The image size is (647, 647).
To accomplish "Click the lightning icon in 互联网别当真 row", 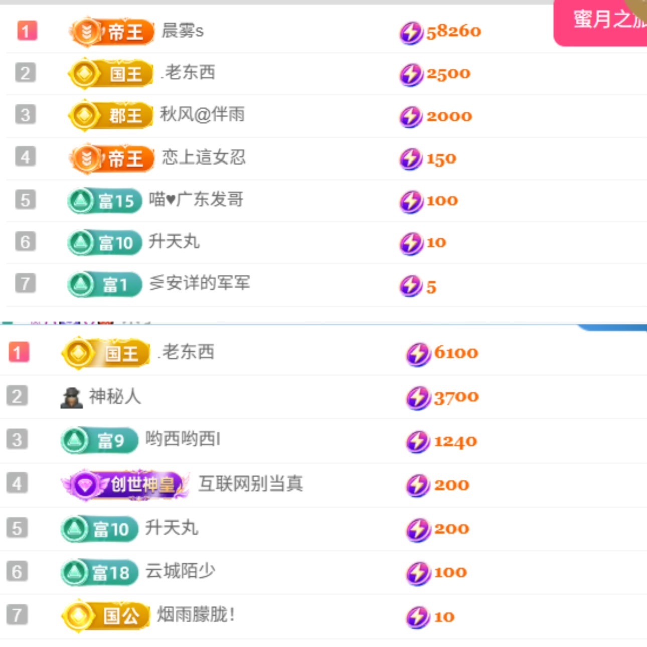I will tap(418, 486).
